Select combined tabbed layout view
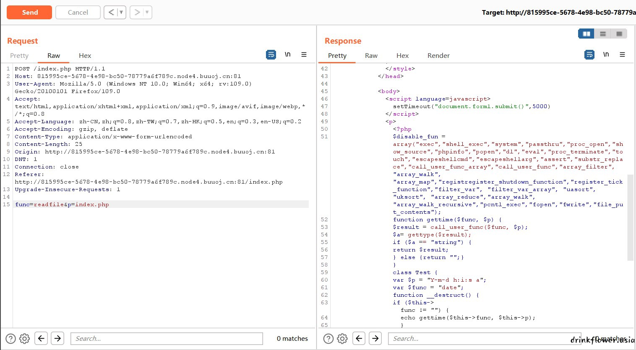The width and height of the screenshot is (636, 350). [619, 34]
